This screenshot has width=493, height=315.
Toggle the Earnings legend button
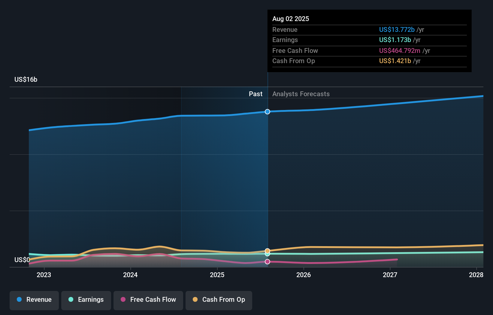click(86, 300)
